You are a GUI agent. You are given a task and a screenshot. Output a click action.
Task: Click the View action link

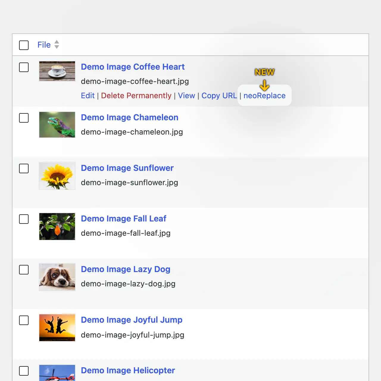tap(186, 96)
